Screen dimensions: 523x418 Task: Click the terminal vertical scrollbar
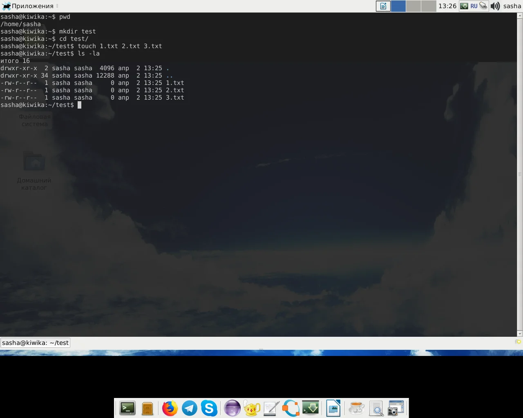(520, 175)
